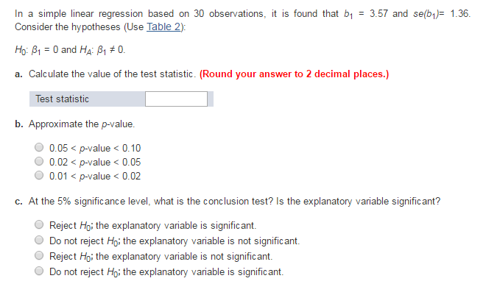Viewport: 500px width, 295px height.
Task: Select radio button for 0.01 < p-value < 0.02
Action: 39,175
